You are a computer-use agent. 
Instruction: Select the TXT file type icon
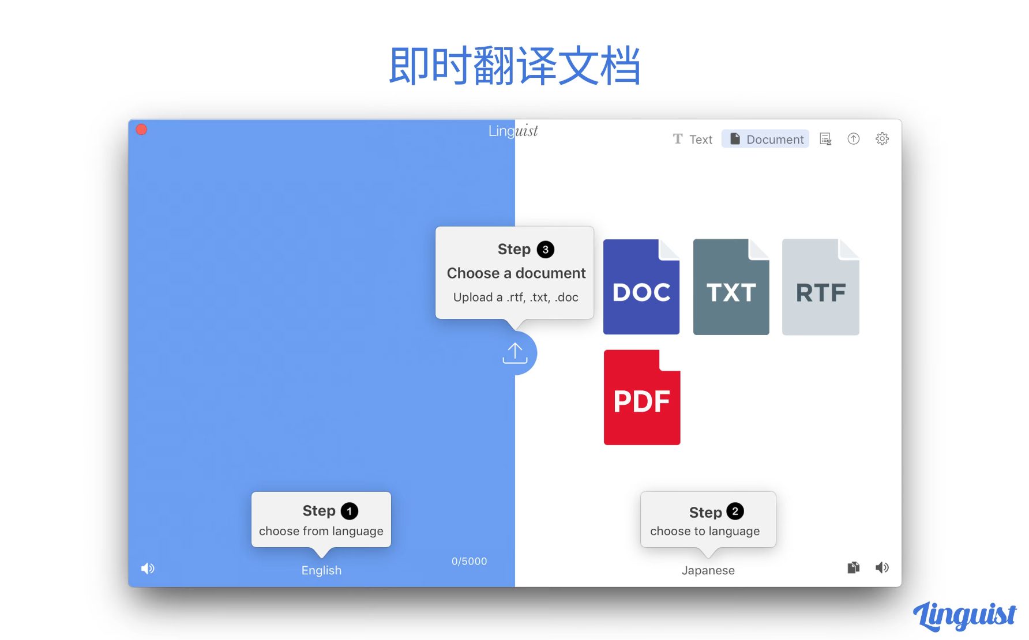731,287
